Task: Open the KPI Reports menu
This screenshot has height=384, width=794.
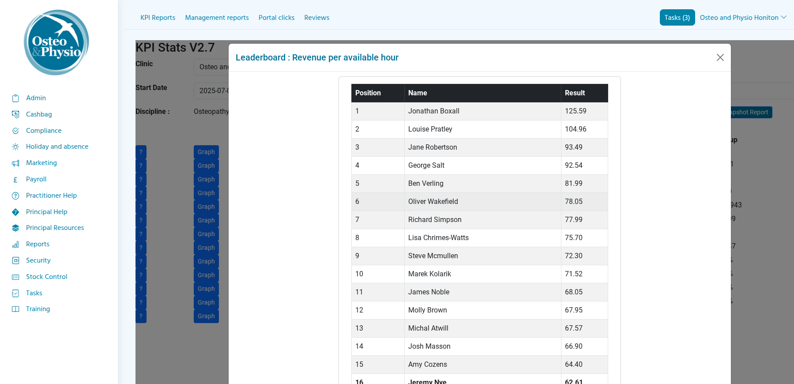Action: pyautogui.click(x=158, y=18)
